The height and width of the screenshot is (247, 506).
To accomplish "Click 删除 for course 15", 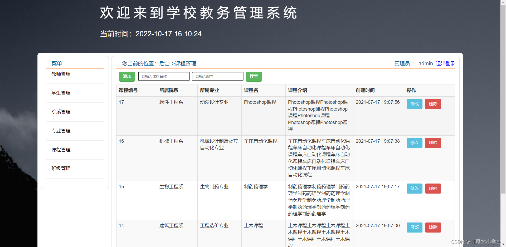I will pyautogui.click(x=433, y=189).
